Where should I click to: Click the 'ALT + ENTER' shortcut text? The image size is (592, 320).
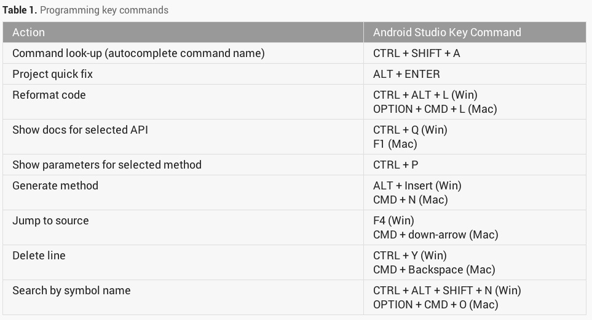pos(406,74)
